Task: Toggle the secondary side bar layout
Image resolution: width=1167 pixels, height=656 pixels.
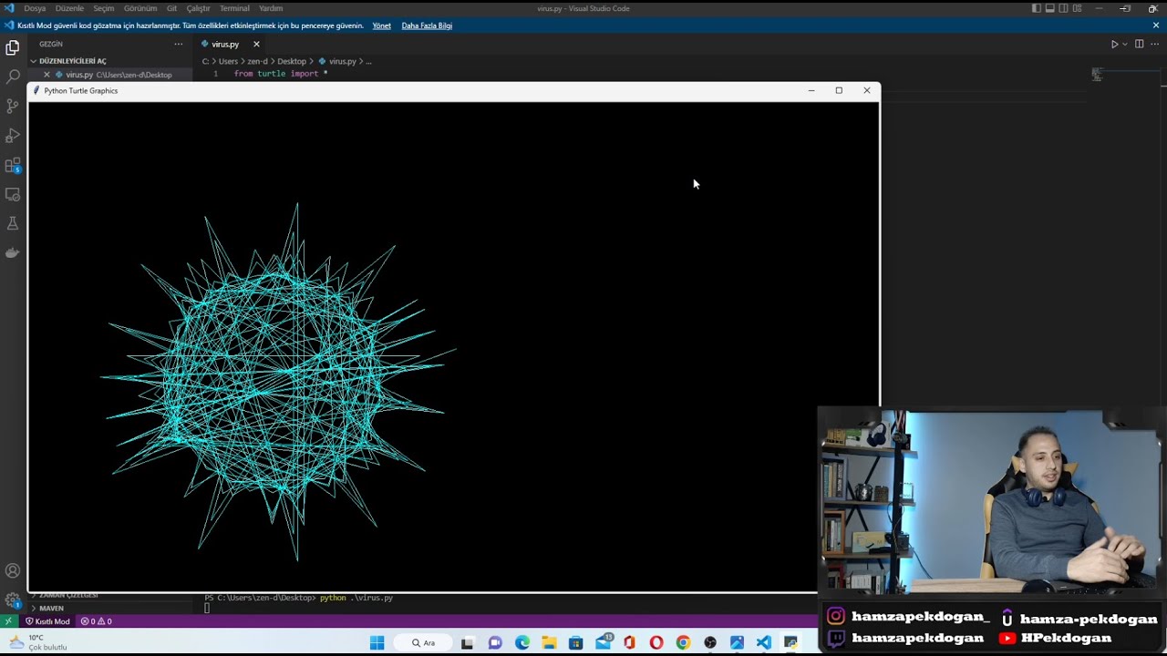Action: click(1064, 8)
